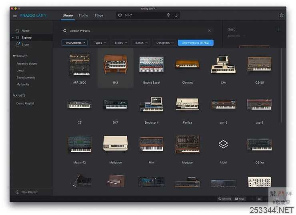Click the instrument grid vertical scrollbar

tap(281, 85)
